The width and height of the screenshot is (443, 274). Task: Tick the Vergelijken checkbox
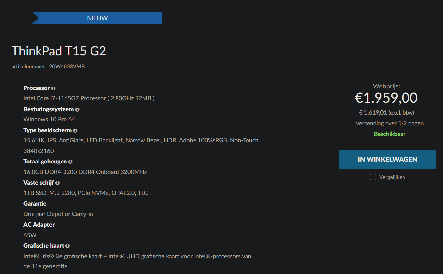click(x=373, y=177)
